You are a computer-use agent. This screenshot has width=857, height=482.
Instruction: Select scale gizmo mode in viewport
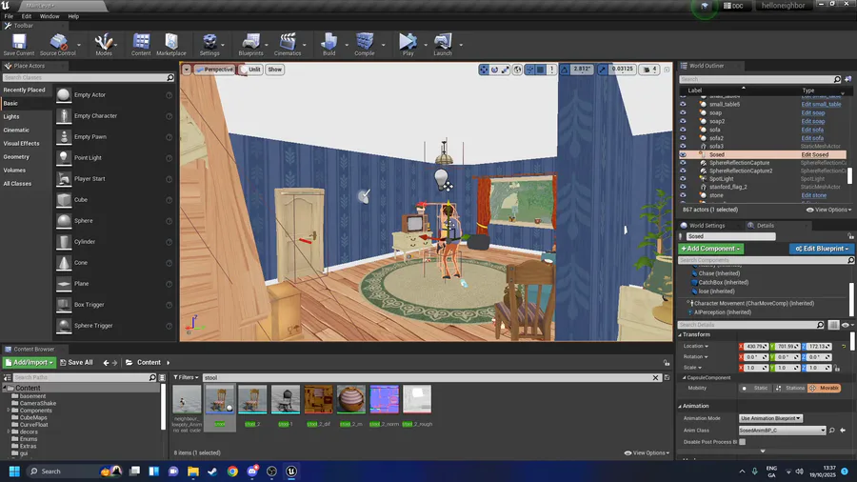[x=505, y=70]
